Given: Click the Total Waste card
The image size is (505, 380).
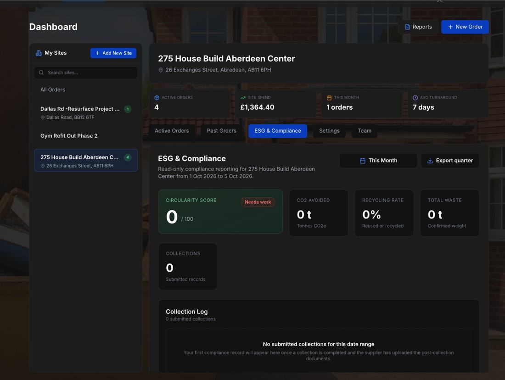Looking at the screenshot, I should 449,213.
